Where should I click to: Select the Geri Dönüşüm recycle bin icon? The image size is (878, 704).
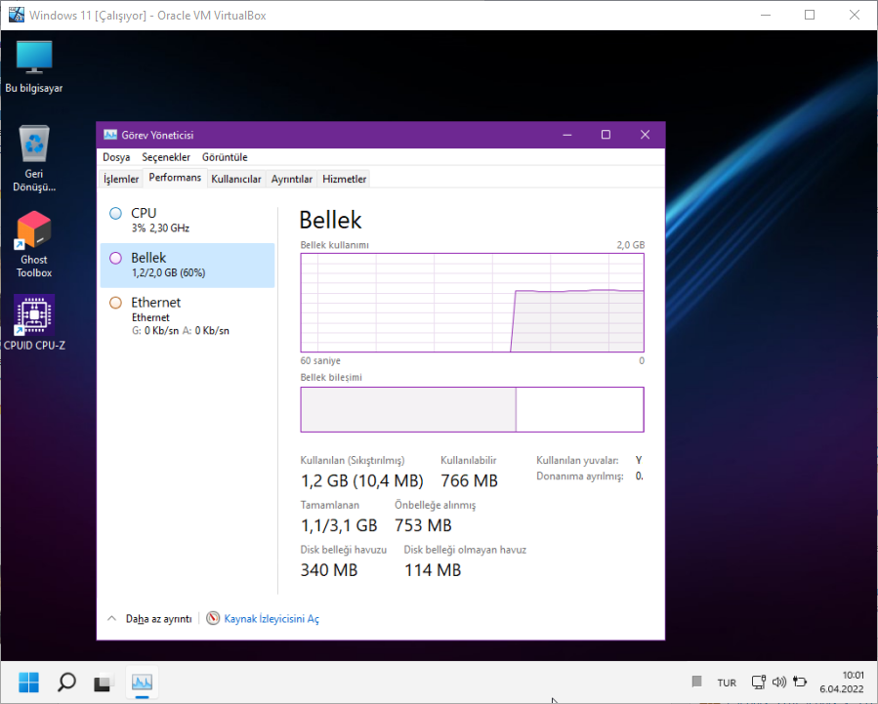point(33,158)
